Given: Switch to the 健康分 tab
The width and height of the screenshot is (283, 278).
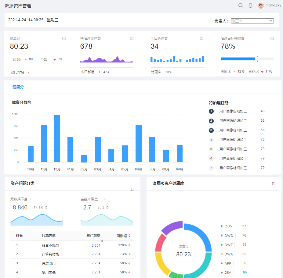Looking at the screenshot, I should click(x=18, y=87).
